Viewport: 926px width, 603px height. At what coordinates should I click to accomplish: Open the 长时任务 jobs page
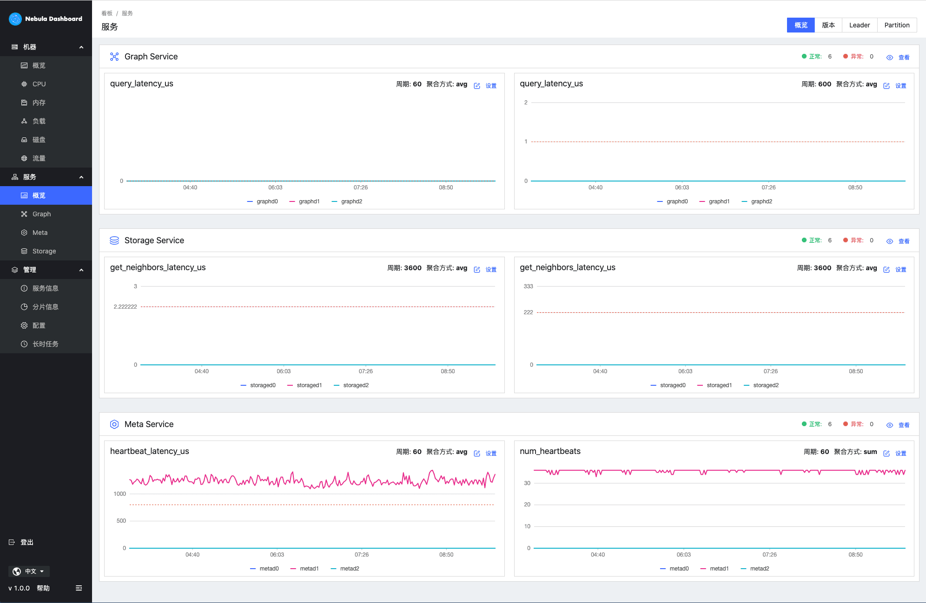tap(45, 344)
